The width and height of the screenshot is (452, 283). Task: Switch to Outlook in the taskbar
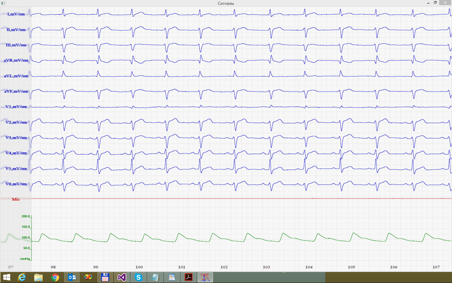coord(72,277)
